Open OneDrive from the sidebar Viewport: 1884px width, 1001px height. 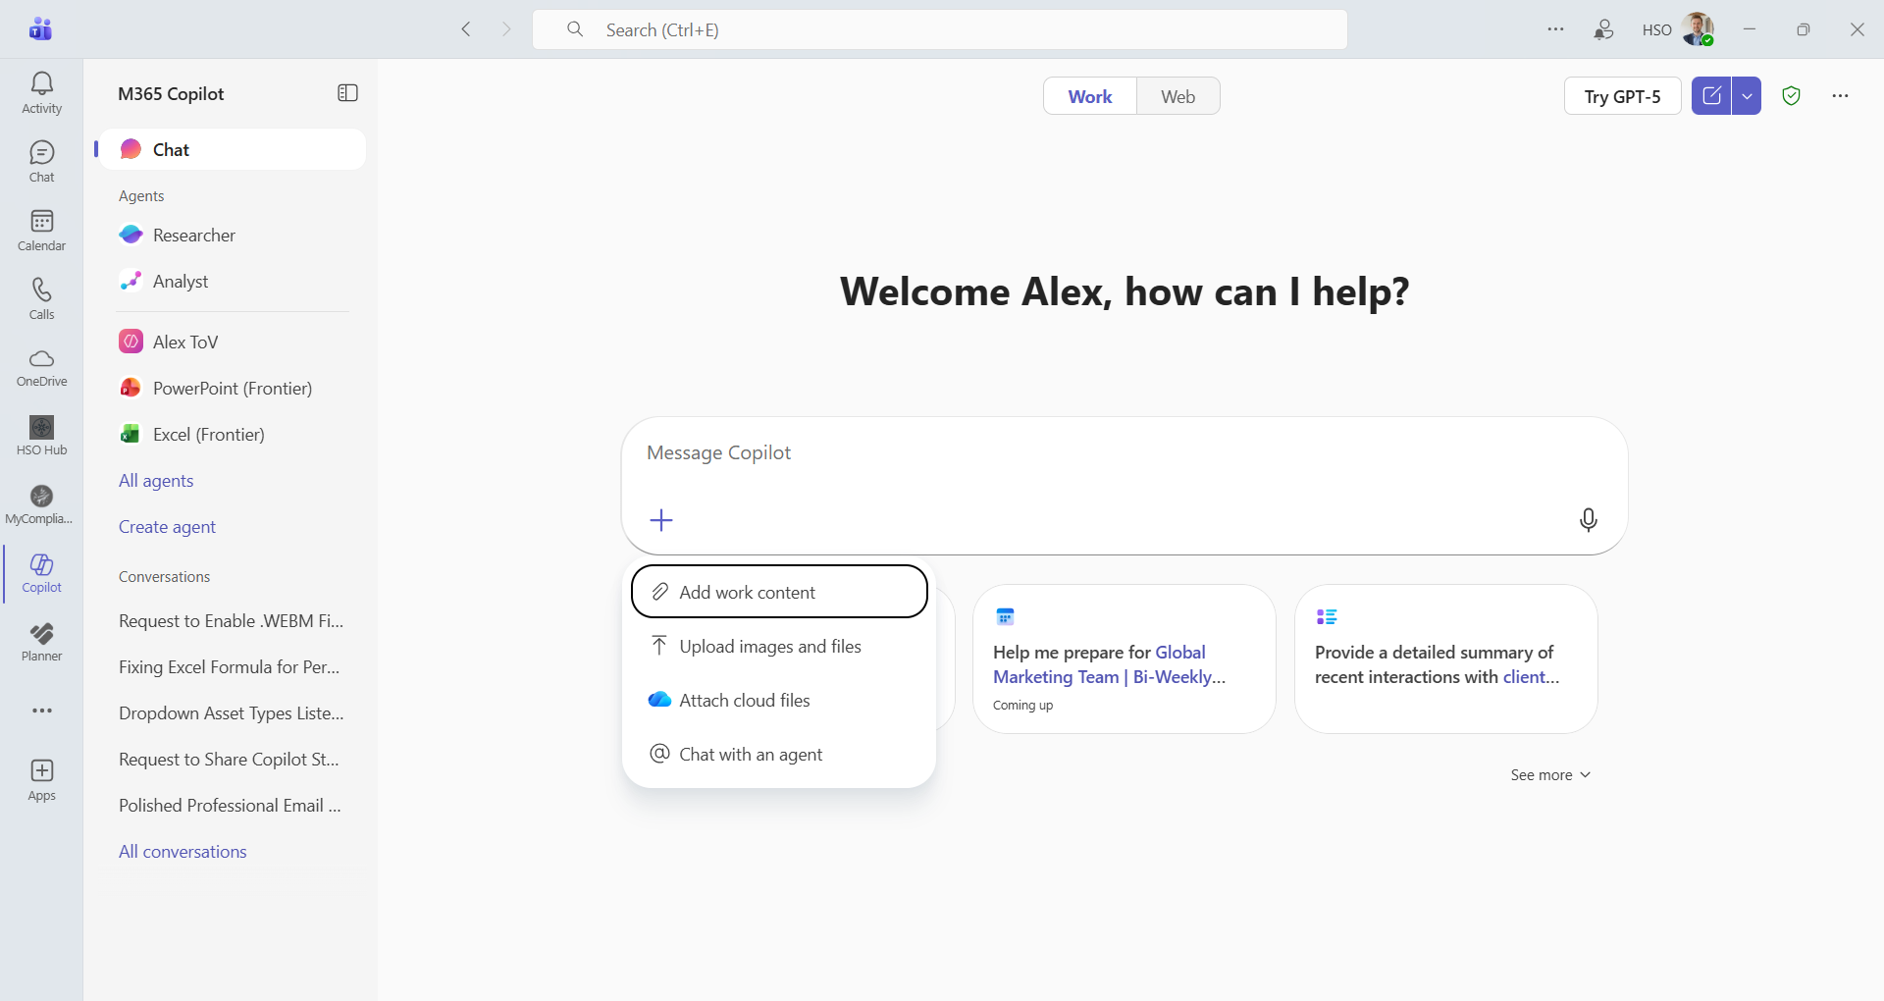click(41, 367)
